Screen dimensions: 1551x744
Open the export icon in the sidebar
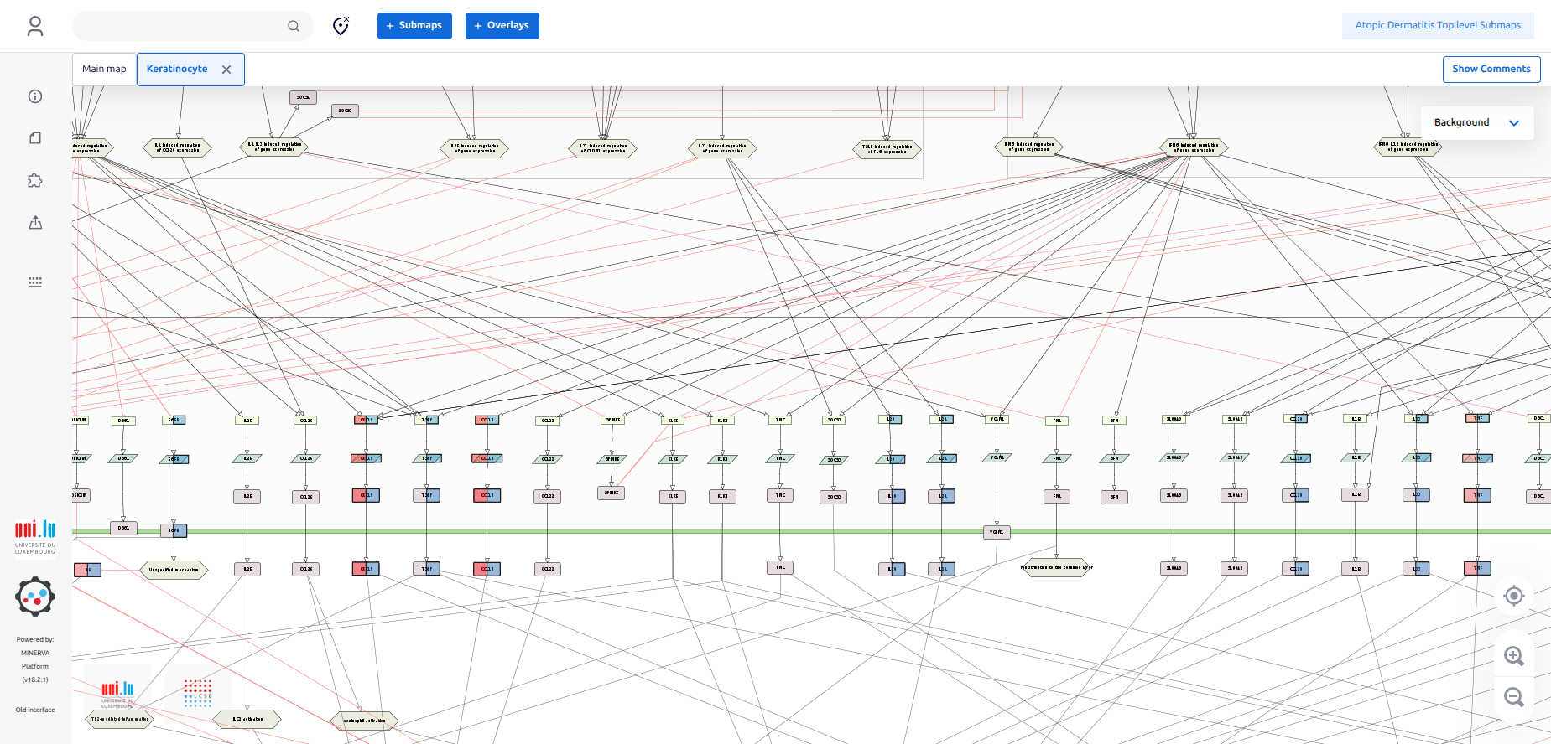[x=35, y=223]
